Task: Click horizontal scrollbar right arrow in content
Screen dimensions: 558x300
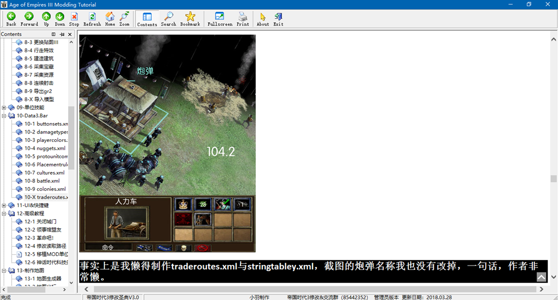Action: [x=541, y=289]
